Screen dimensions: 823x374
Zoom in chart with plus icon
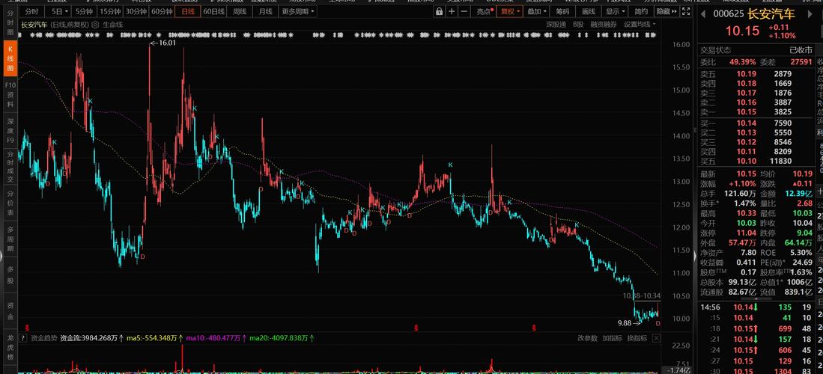point(452,11)
